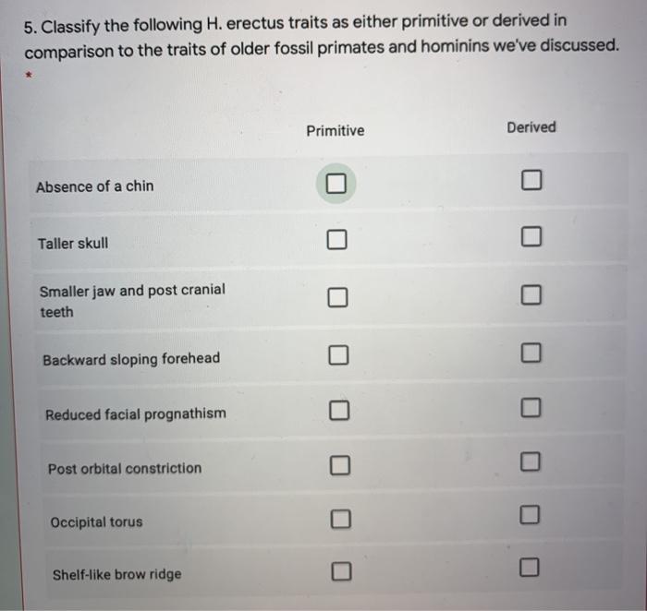Select Derived for Shelf-like brow ridge

pos(530,568)
